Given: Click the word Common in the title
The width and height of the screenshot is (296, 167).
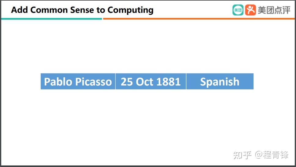Looking at the screenshot, I should pos(49,10).
